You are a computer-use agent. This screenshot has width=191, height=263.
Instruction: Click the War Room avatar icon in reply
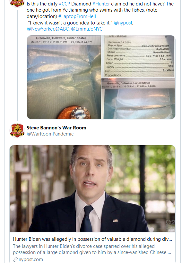17,130
